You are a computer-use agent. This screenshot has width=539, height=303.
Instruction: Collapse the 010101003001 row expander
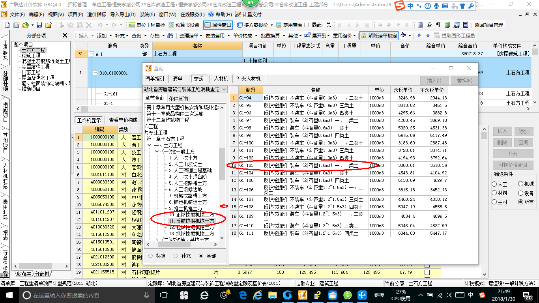tap(95, 73)
